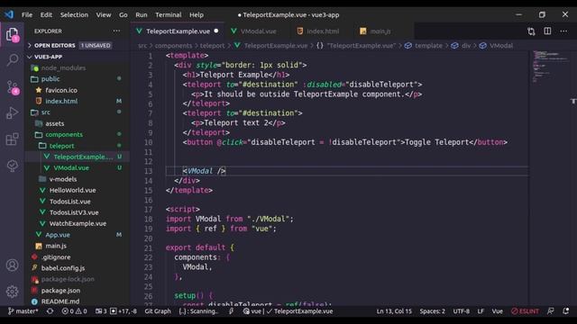Open TodosListV3.vue in explorer
Image resolution: width=577 pixels, height=324 pixels.
point(78,212)
